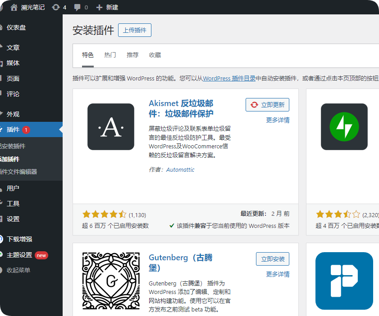379x316 pixels.
Task: Open the Automattic author link
Action: tap(180, 170)
